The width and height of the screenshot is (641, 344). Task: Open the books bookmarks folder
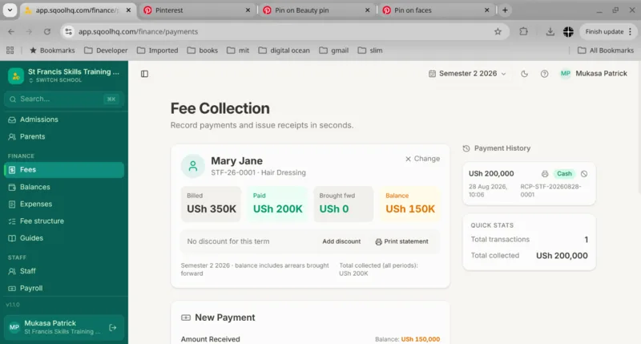click(x=203, y=51)
